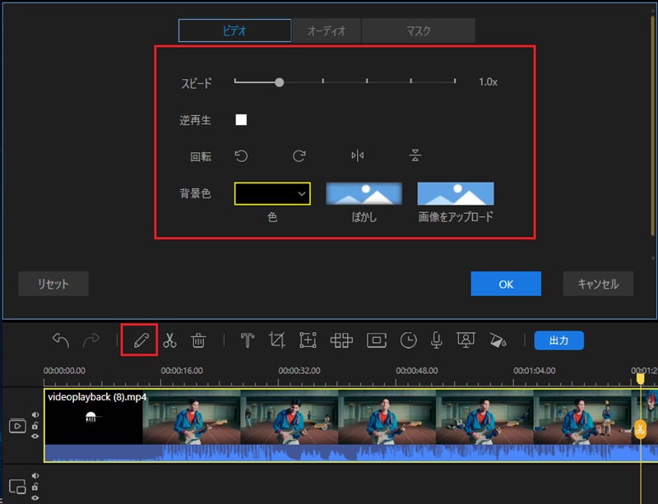Click the スピード slider handle
Screen dimensions: 658x504
pyautogui.click(x=279, y=82)
